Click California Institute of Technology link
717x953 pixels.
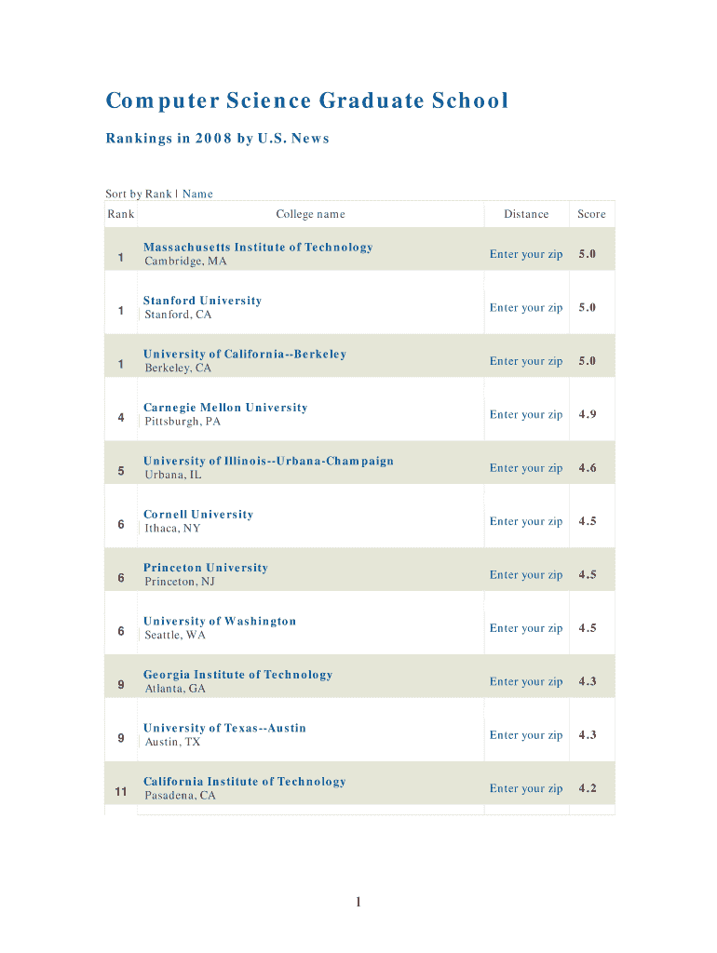[245, 782]
